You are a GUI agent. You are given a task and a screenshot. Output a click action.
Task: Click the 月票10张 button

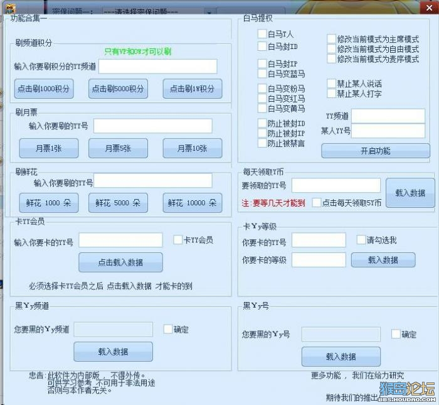(193, 148)
